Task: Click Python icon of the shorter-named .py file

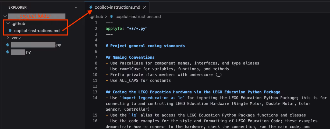Action: [x=8, y=52]
